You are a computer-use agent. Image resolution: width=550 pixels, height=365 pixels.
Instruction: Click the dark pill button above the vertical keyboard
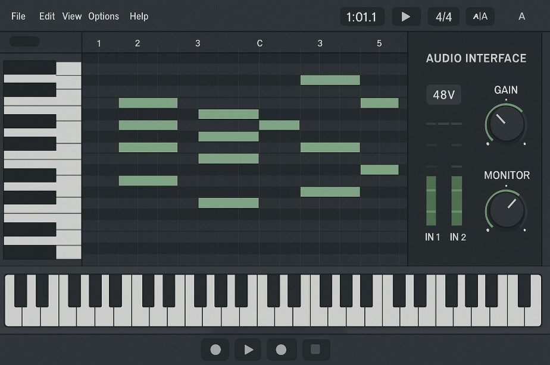[24, 42]
